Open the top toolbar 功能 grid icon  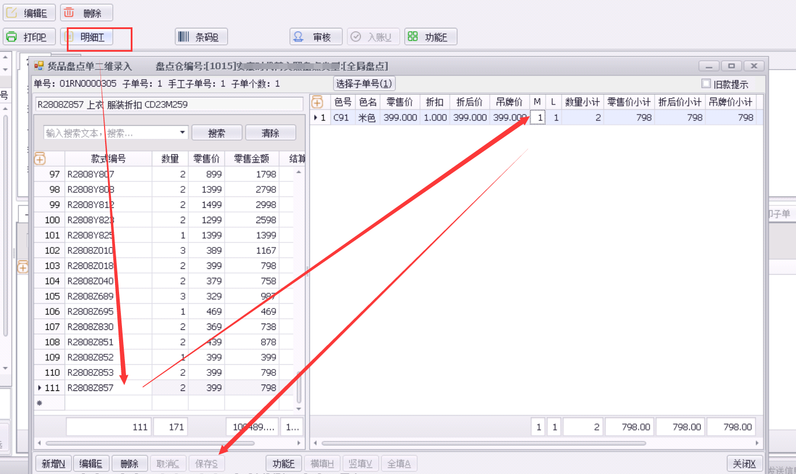(x=413, y=37)
